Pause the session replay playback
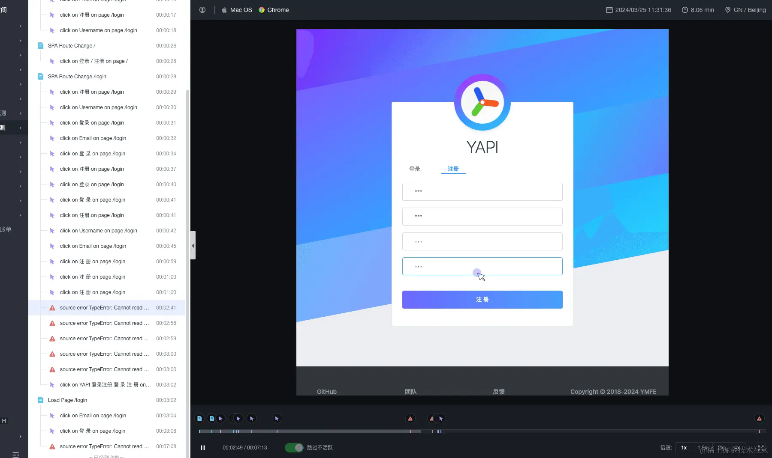 pyautogui.click(x=203, y=448)
